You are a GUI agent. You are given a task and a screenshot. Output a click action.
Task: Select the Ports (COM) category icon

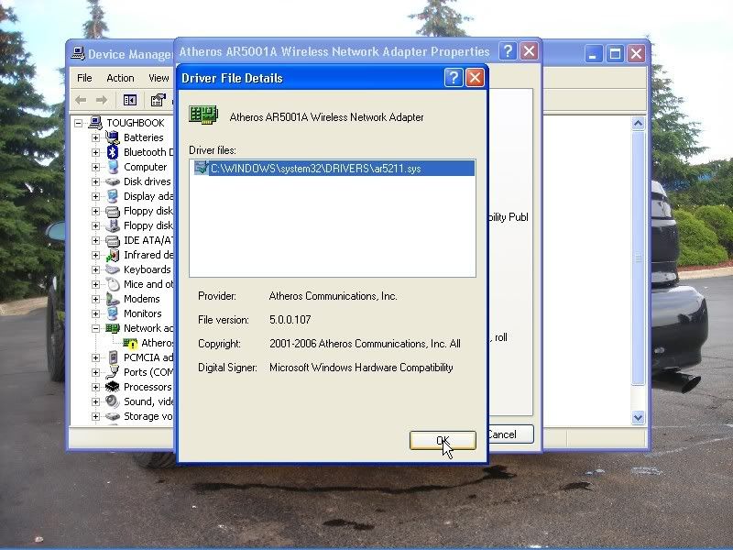click(112, 372)
